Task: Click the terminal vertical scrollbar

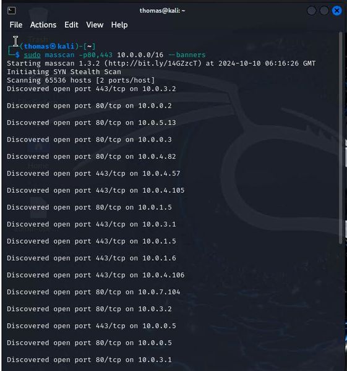Action: point(341,138)
